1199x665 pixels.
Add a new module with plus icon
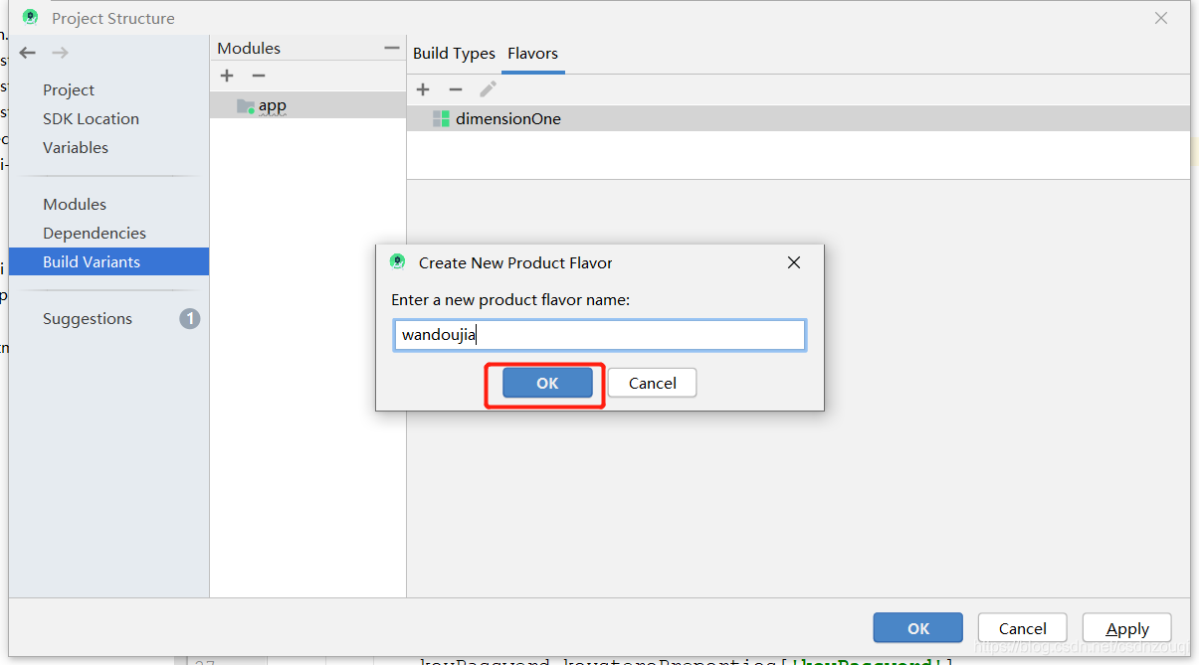click(x=227, y=76)
